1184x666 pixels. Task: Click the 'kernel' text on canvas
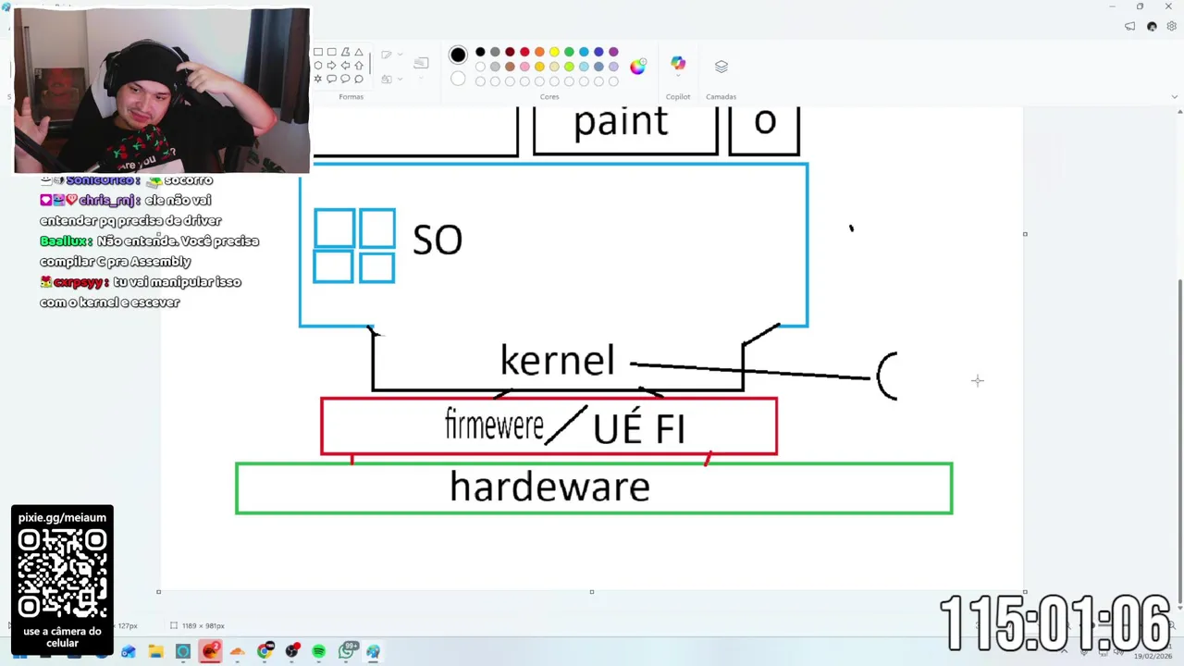click(x=557, y=360)
